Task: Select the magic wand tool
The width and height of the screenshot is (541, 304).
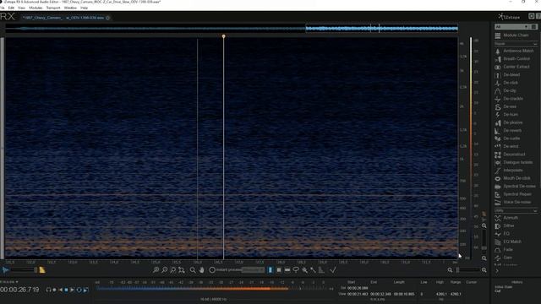Action: point(313,270)
